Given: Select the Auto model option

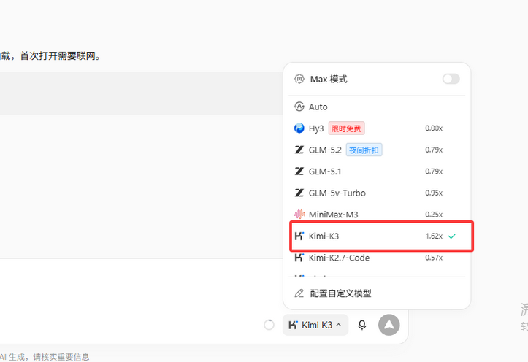Looking at the screenshot, I should [377, 107].
